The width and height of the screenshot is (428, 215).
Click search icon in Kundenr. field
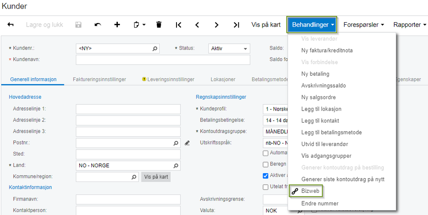155,48
